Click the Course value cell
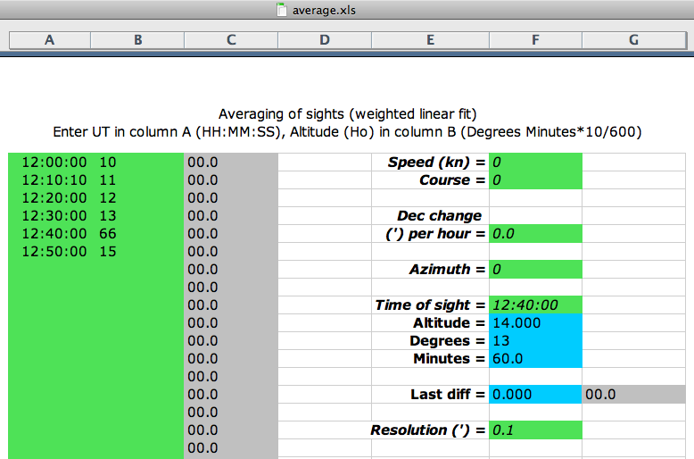 (535, 180)
